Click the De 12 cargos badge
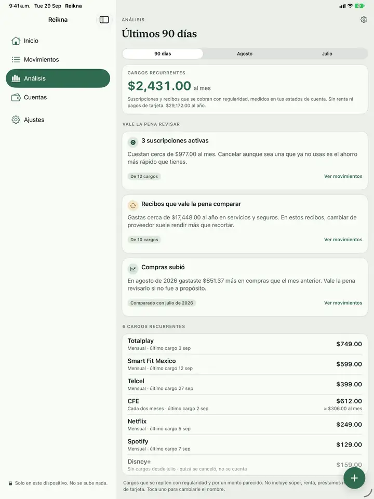 point(144,176)
